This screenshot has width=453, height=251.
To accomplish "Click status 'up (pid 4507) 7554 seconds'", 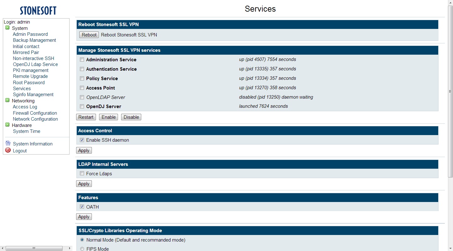I will pyautogui.click(x=267, y=59).
